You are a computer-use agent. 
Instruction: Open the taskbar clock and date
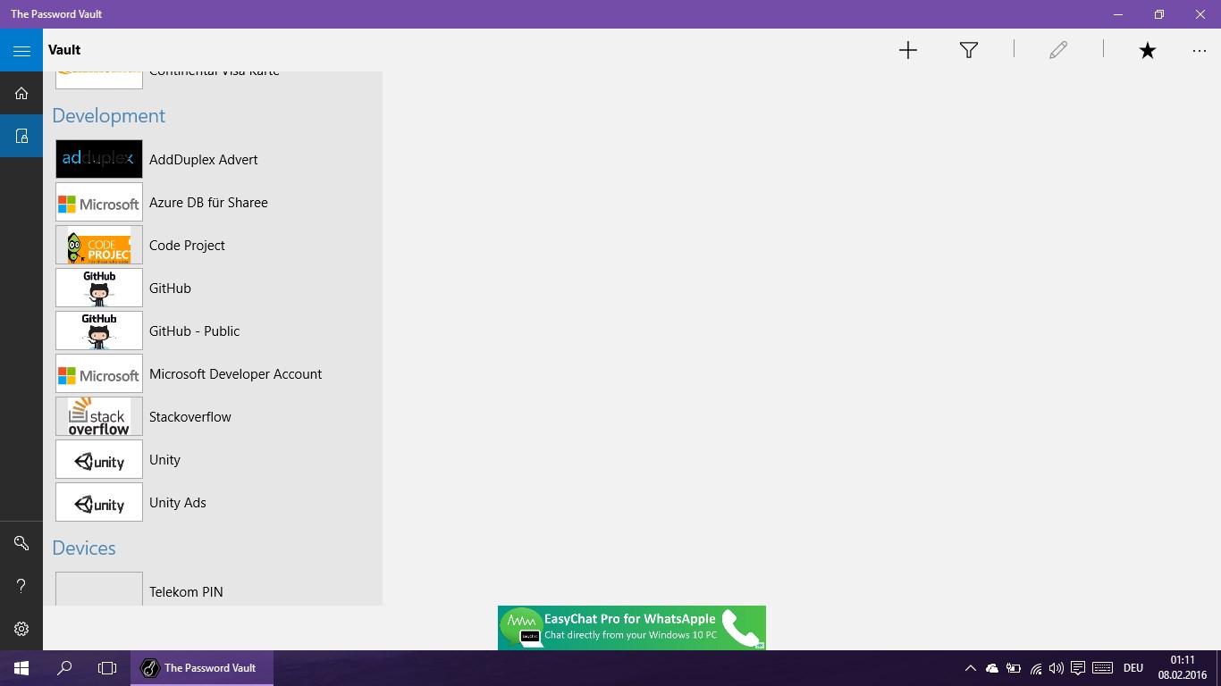(x=1183, y=668)
